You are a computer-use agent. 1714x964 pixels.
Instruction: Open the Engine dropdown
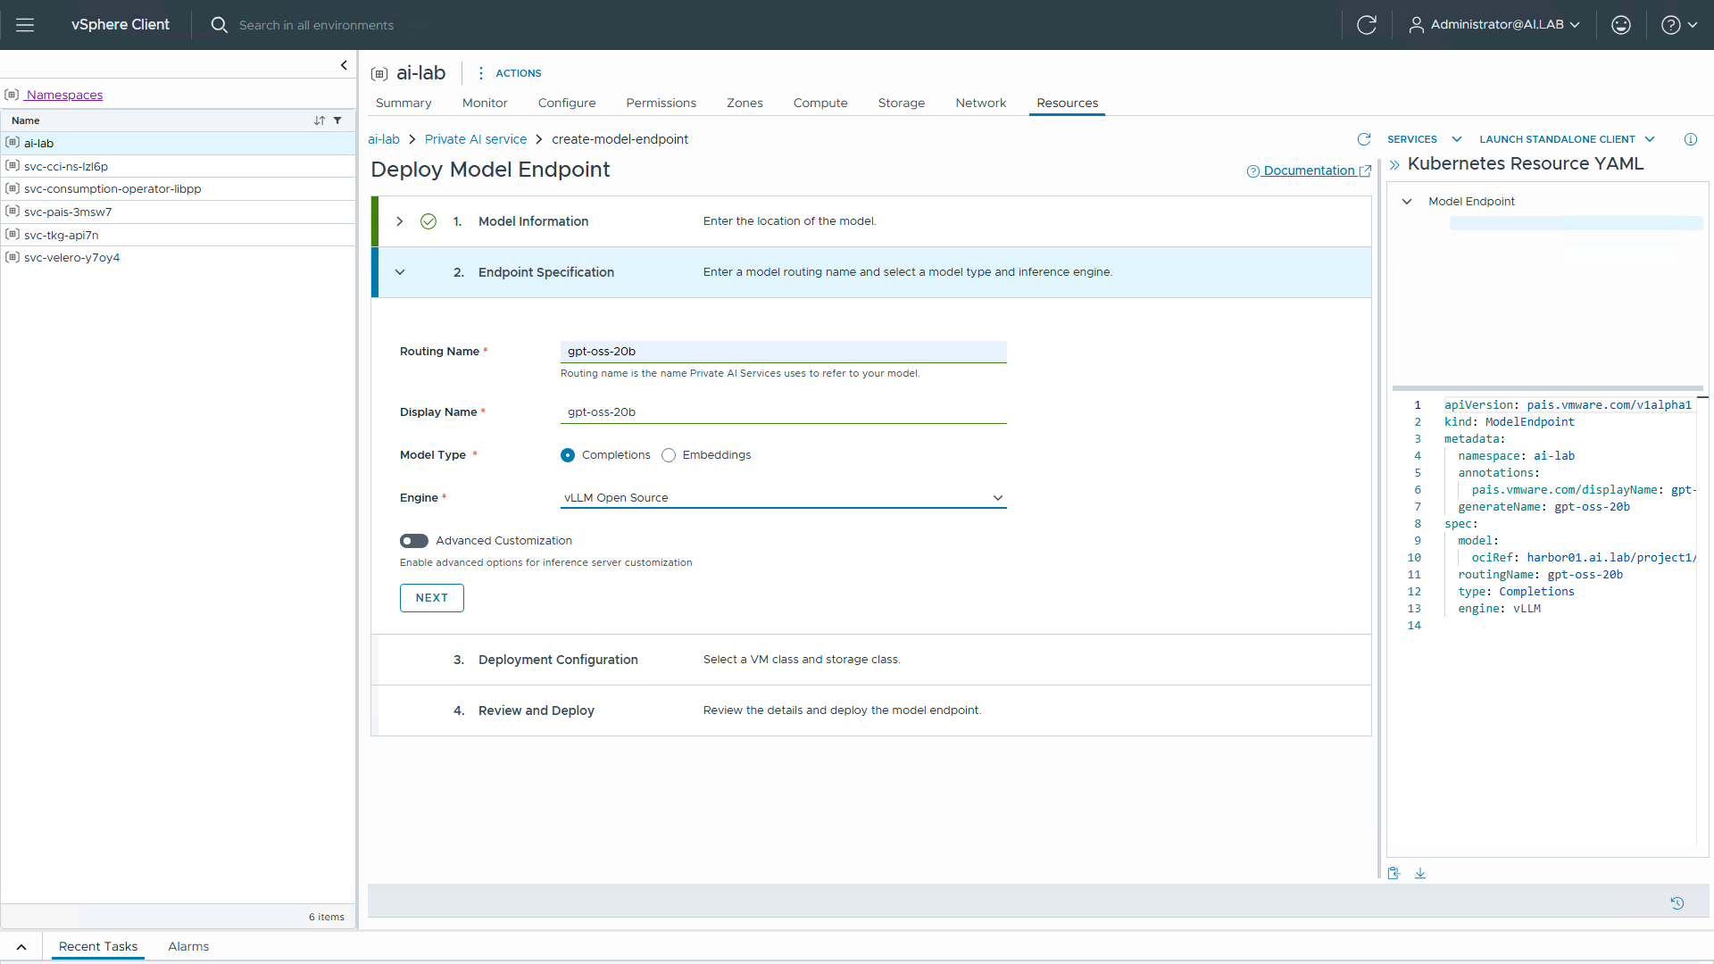click(784, 498)
